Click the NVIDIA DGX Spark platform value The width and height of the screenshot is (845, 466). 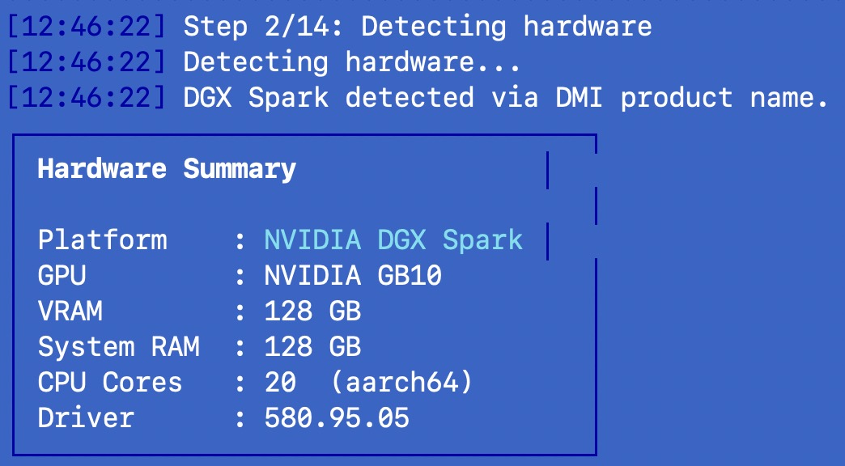coord(393,239)
